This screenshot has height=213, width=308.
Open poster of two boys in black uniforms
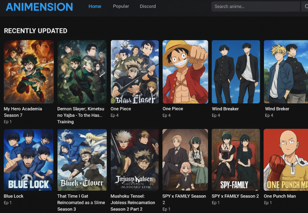236,72
